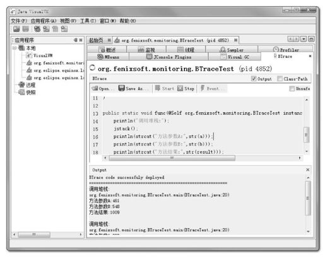Screen dimensions: 325x257
Task: Enable the Unsafe checkbox
Action: (292, 89)
